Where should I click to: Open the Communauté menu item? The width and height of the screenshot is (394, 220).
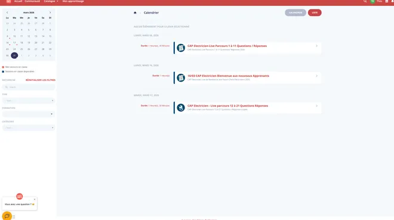tap(32, 1)
